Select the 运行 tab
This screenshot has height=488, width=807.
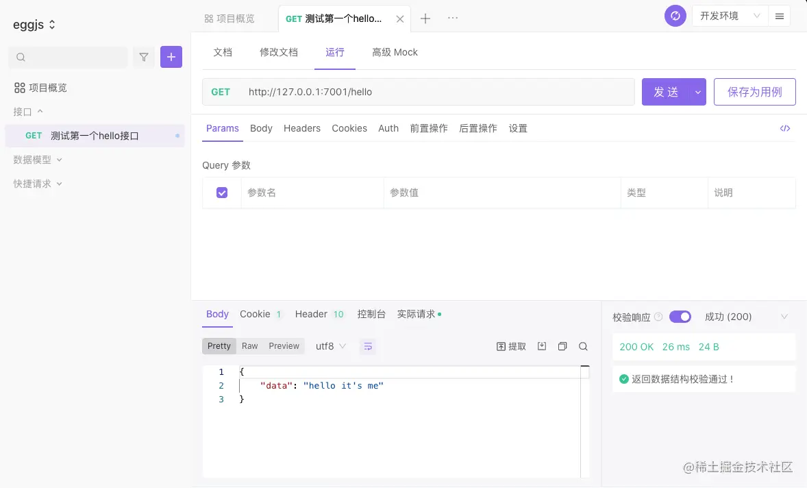pyautogui.click(x=334, y=52)
